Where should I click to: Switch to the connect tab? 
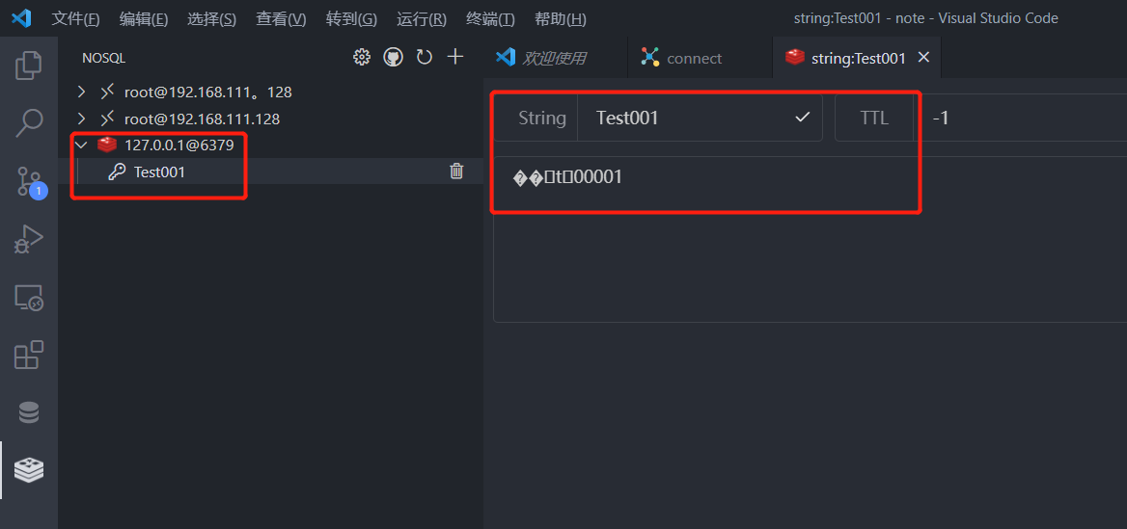(701, 58)
